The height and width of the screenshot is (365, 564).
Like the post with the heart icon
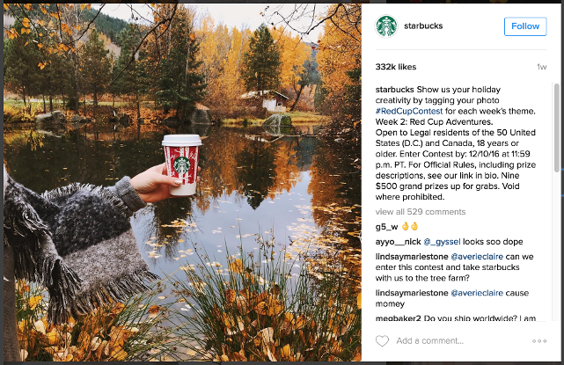pyautogui.click(x=382, y=341)
